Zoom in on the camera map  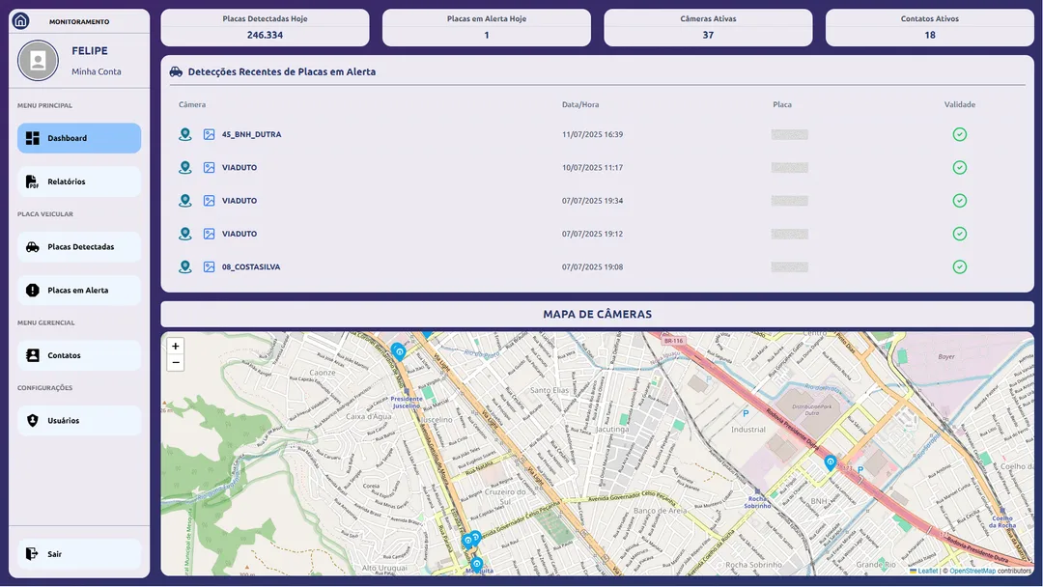(175, 346)
